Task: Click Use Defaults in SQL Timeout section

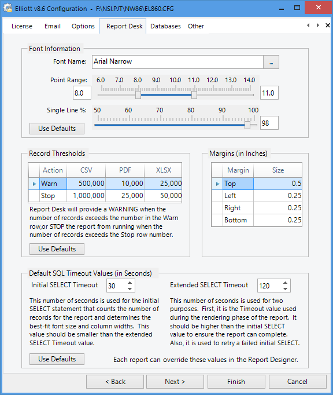Action: click(57, 359)
